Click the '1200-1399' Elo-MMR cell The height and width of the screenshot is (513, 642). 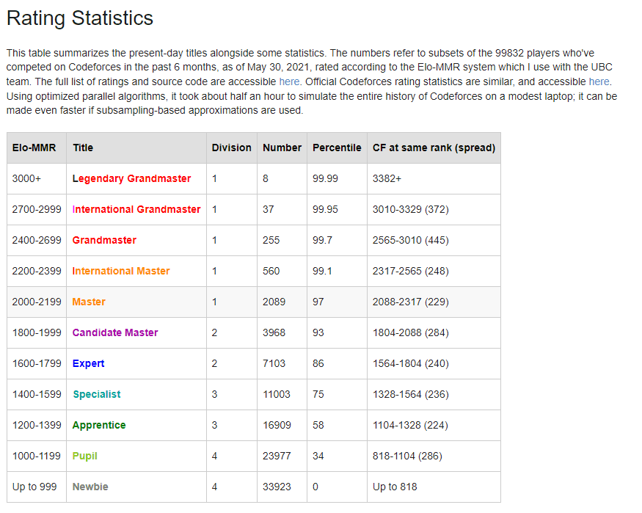[x=37, y=425]
